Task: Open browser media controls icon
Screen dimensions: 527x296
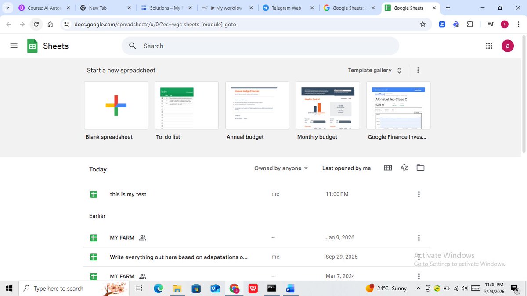Action: pos(491,25)
